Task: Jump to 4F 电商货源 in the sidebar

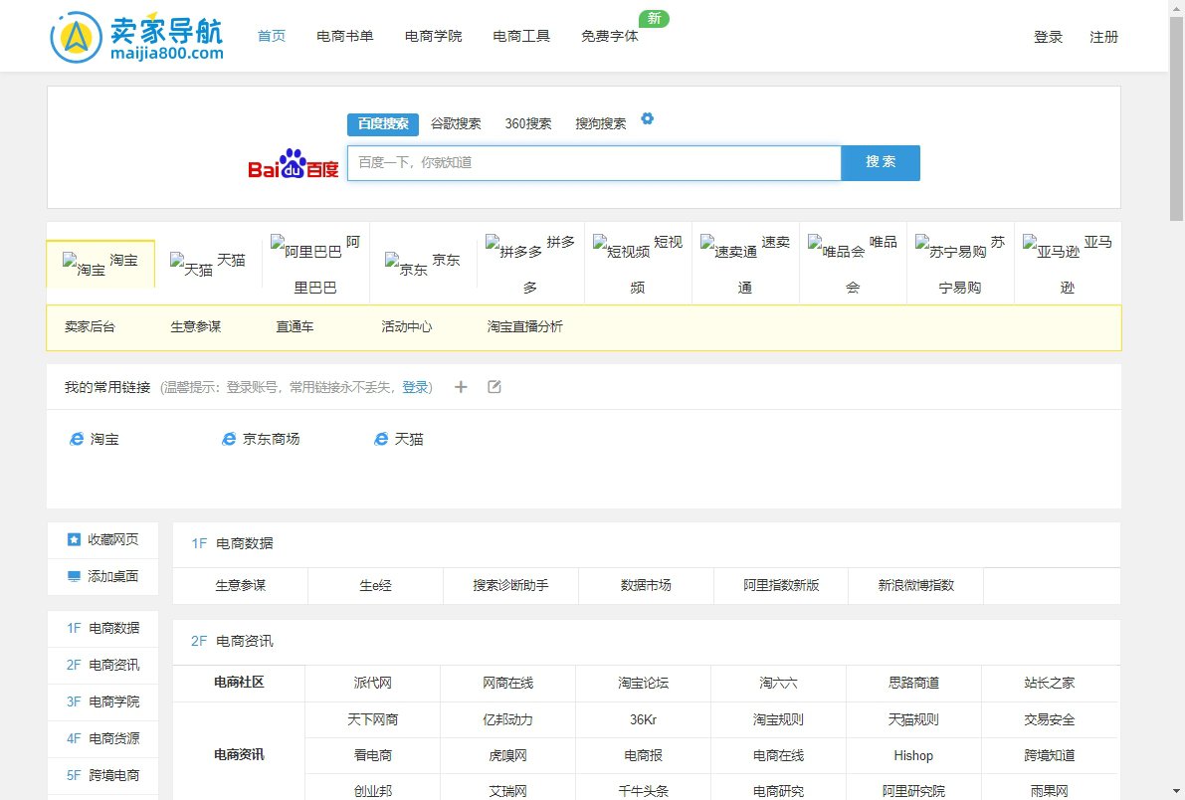Action: (x=102, y=738)
